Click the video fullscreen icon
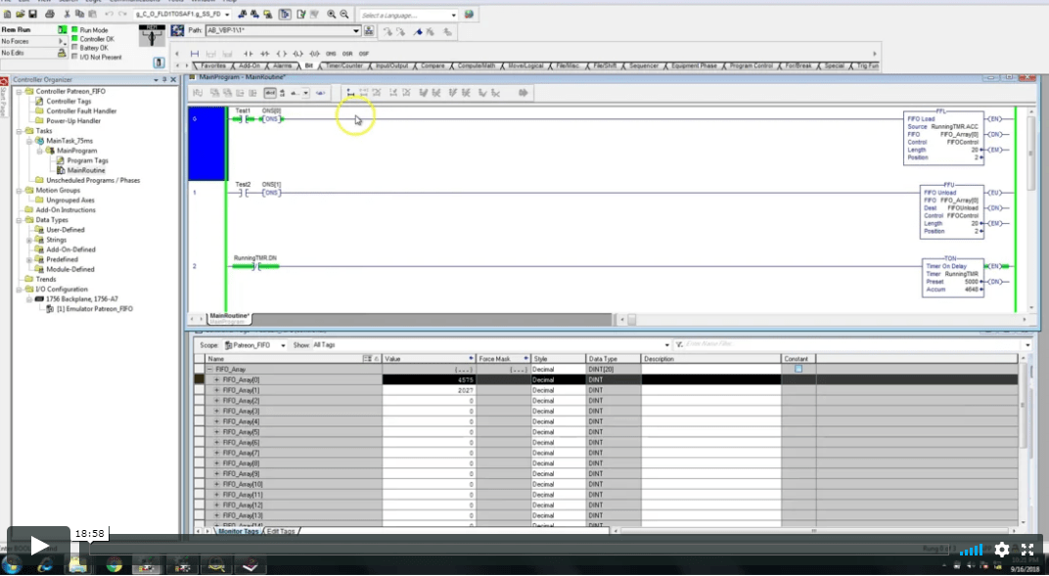Screen dimensions: 1049x576 pyautogui.click(x=1027, y=550)
